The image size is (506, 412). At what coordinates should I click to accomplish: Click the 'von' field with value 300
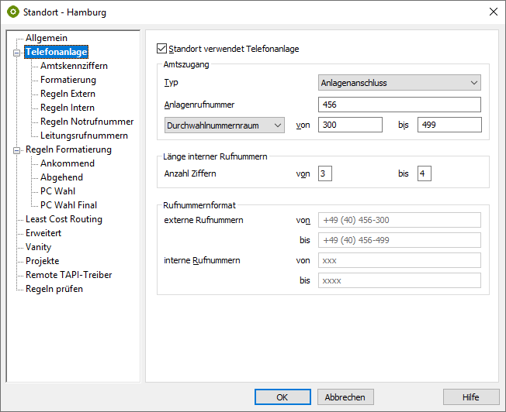coord(350,125)
